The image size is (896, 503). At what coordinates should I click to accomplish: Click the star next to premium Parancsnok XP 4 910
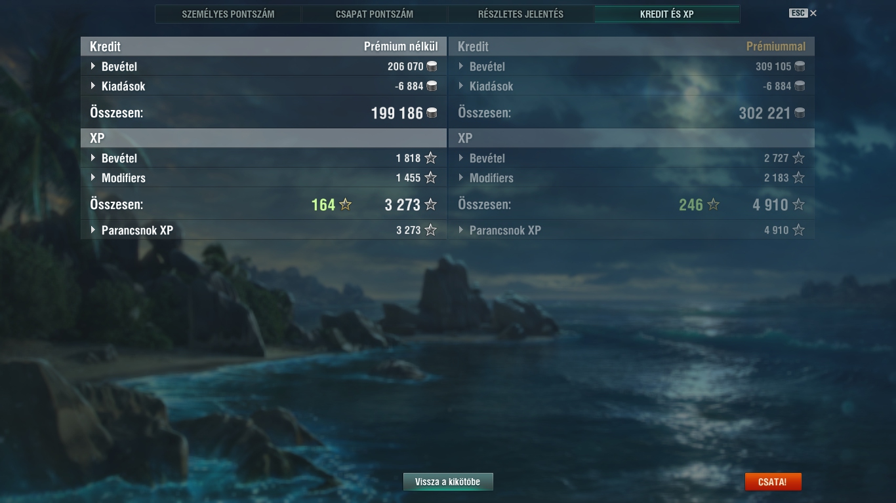point(798,230)
